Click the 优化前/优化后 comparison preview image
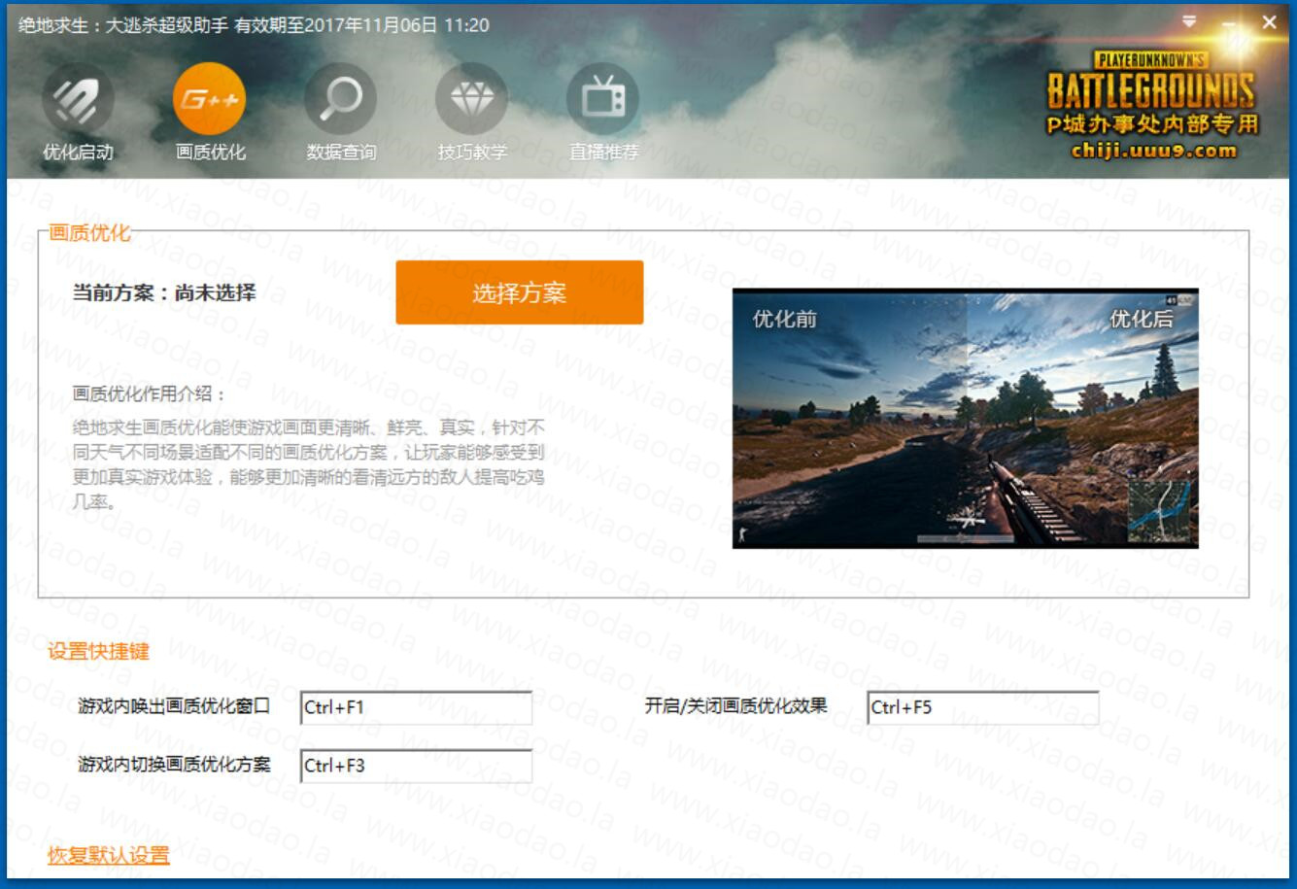The image size is (1297, 889). click(965, 419)
